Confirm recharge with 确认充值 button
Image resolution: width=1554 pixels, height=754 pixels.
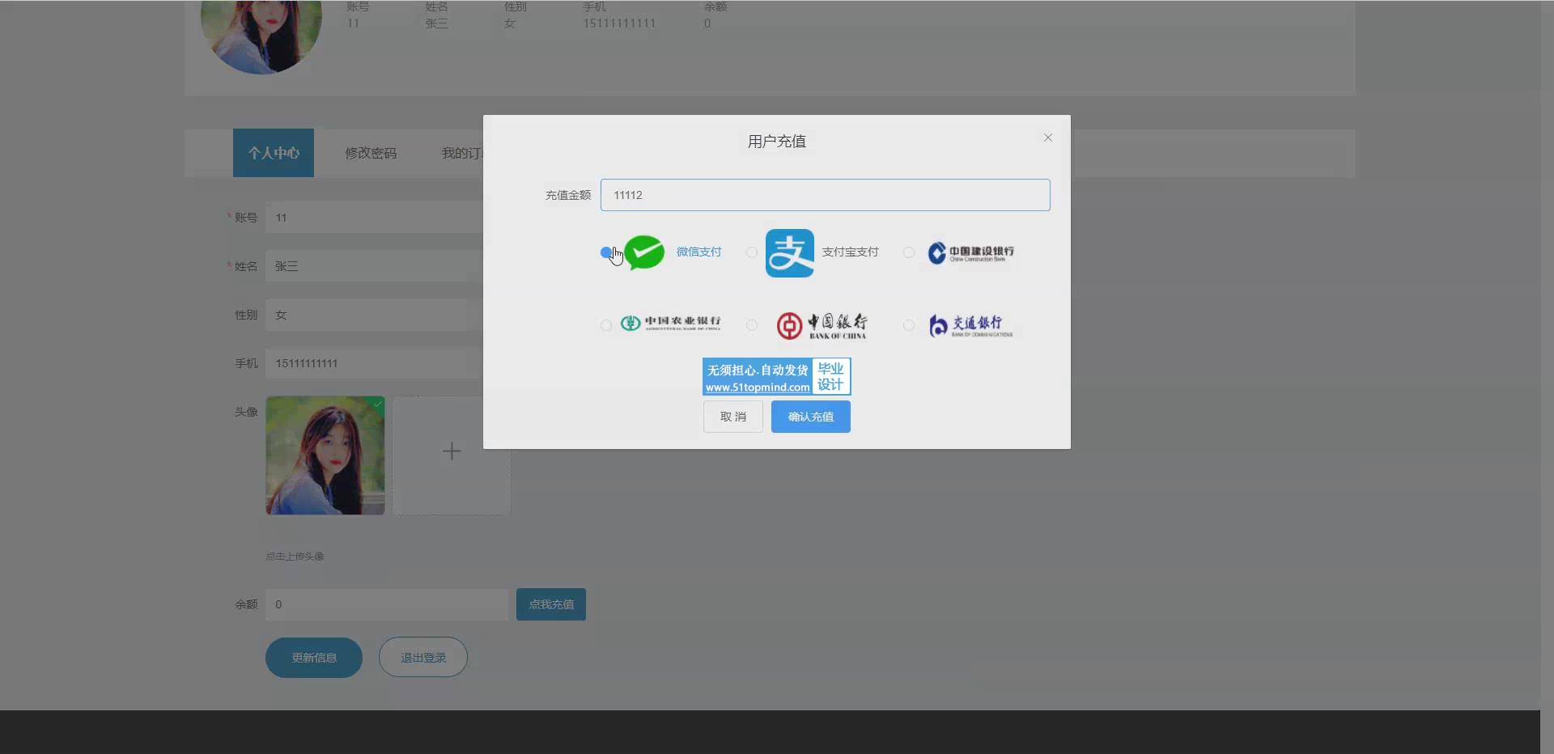811,417
